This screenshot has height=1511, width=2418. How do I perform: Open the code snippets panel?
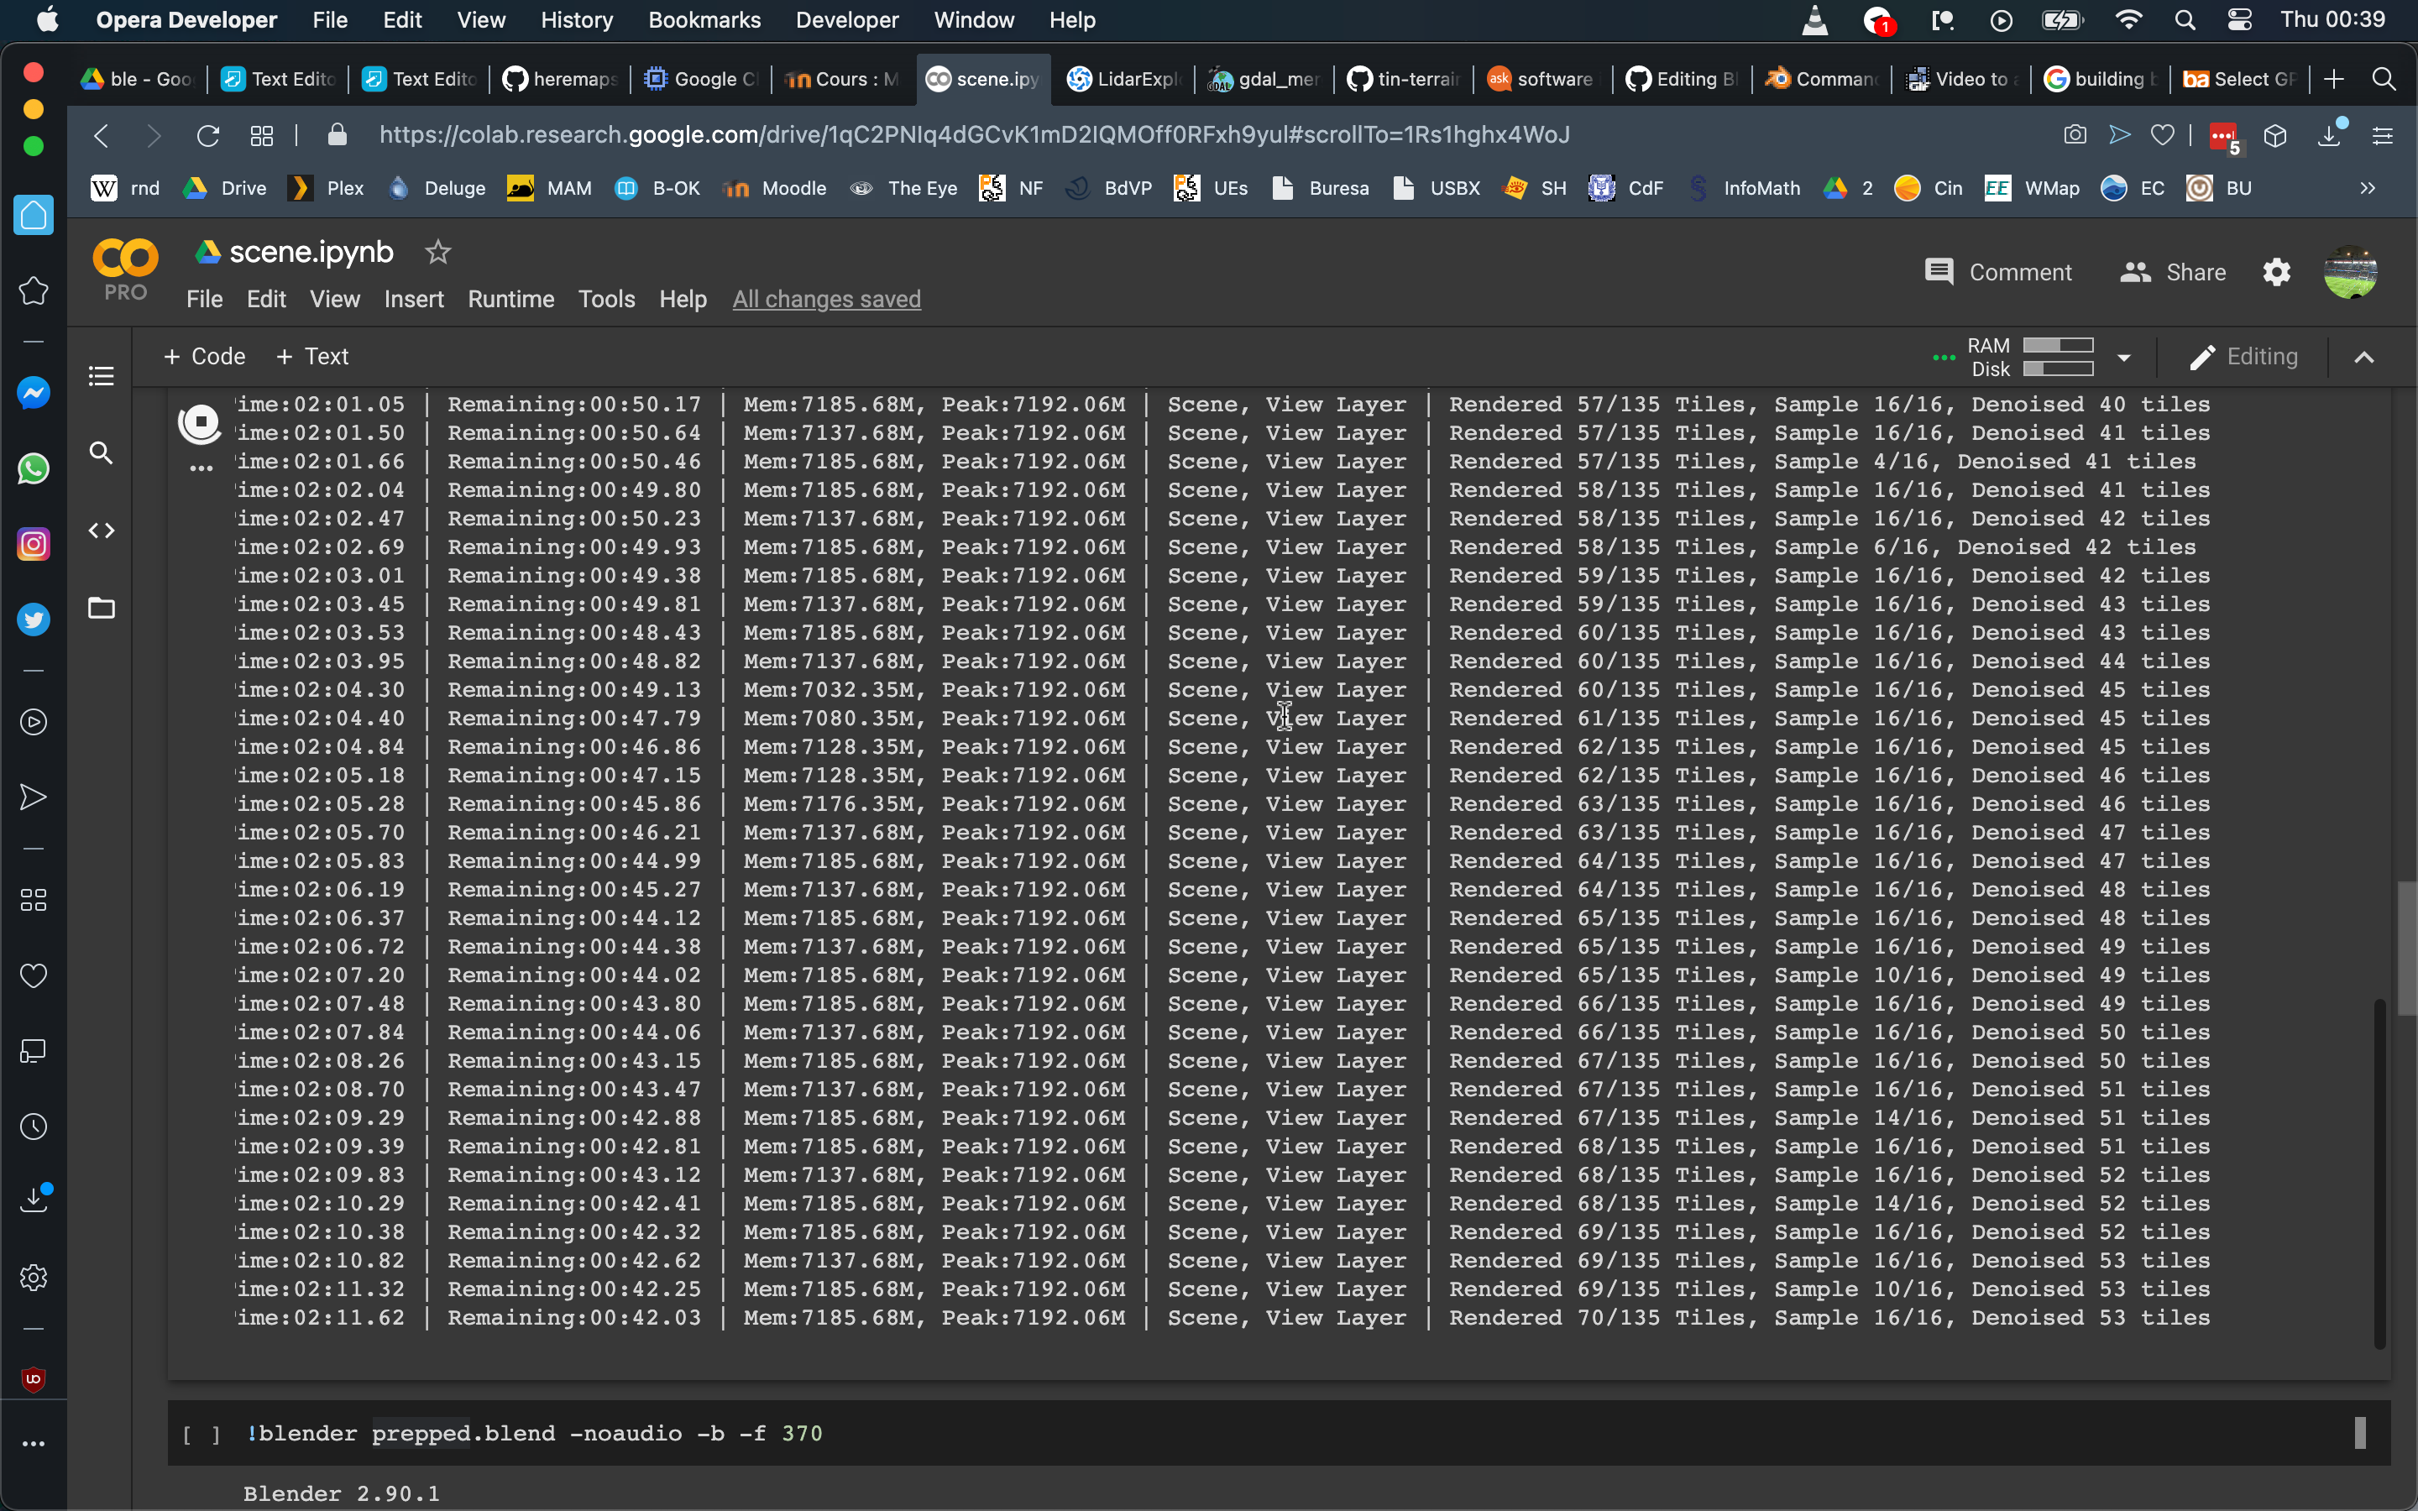(x=101, y=531)
